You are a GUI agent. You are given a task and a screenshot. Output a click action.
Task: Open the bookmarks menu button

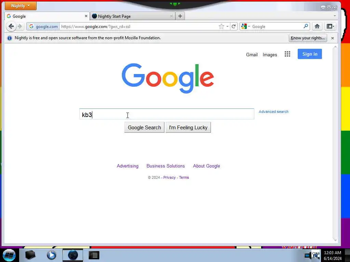(330, 26)
